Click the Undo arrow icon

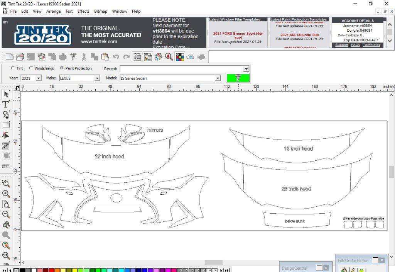point(116,57)
